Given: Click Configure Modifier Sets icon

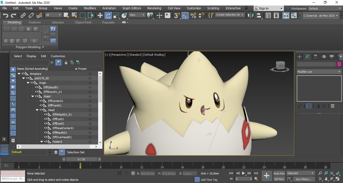Looking at the screenshot, I should click(x=333, y=106).
